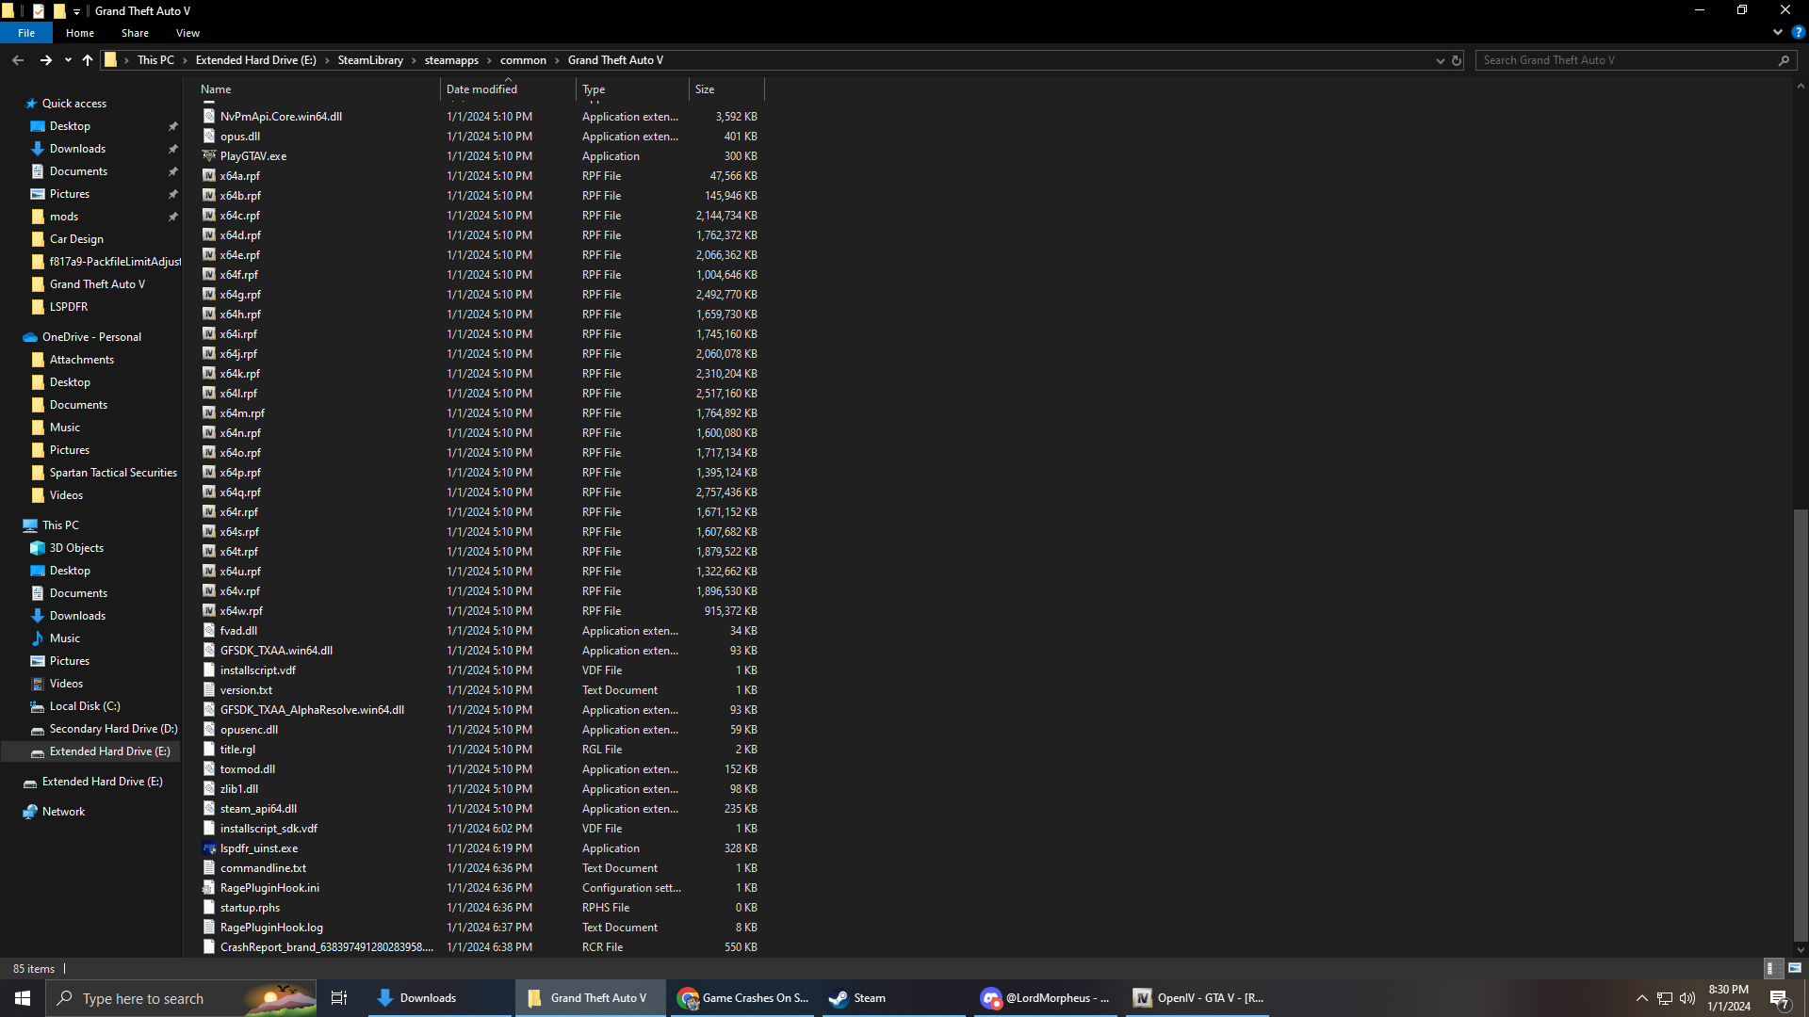Open Steam from the taskbar
The height and width of the screenshot is (1017, 1809).
tap(857, 998)
